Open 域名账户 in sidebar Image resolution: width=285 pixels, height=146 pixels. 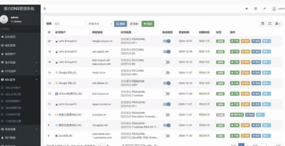coord(20,54)
